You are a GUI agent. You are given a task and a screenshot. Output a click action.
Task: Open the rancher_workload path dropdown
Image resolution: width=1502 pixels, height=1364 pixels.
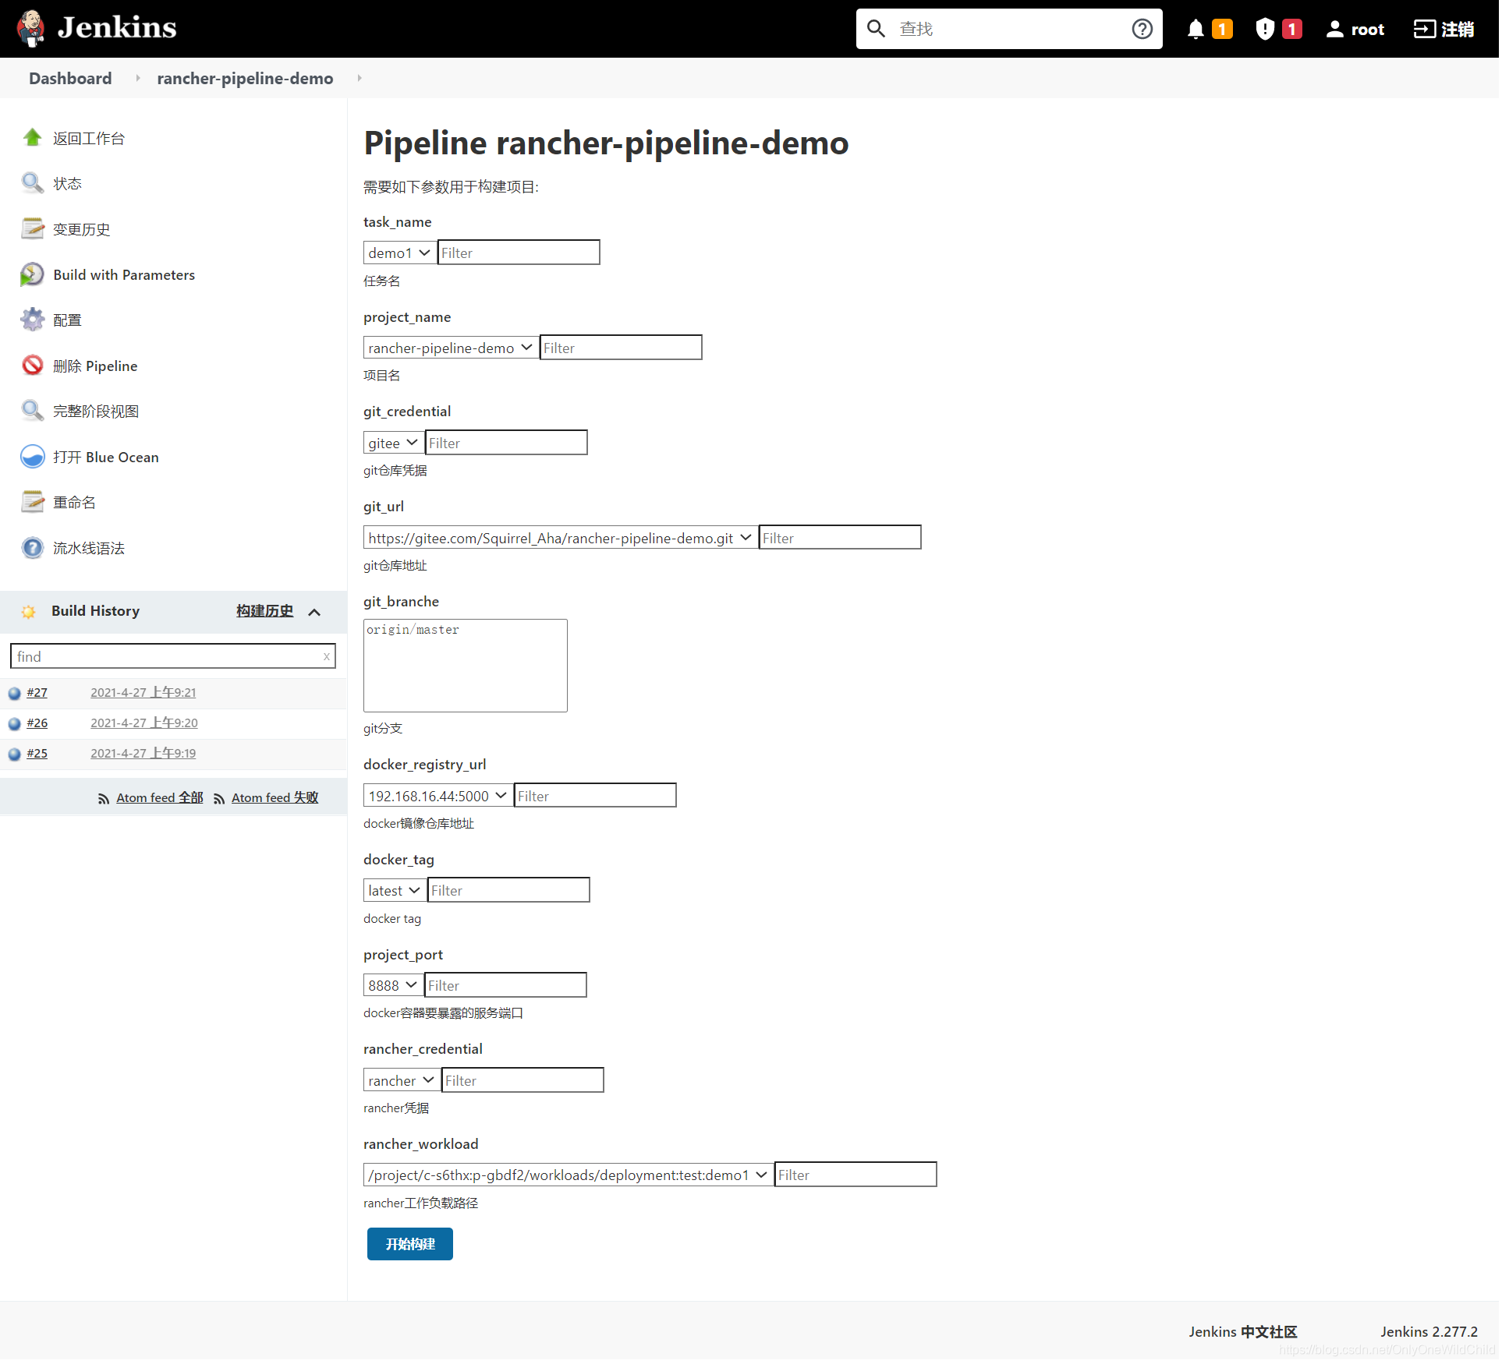pyautogui.click(x=568, y=1176)
